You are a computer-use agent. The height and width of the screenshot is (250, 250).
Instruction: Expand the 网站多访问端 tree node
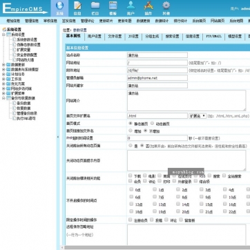[3, 88]
